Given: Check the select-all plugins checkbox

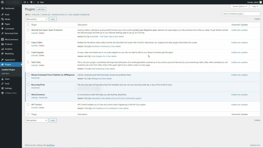Looking at the screenshot, I should pyautogui.click(x=29, y=25).
